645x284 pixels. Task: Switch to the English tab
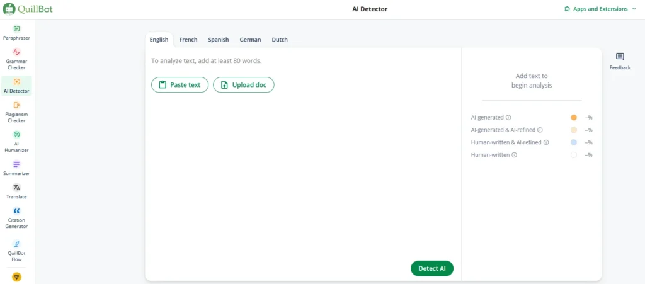click(159, 40)
